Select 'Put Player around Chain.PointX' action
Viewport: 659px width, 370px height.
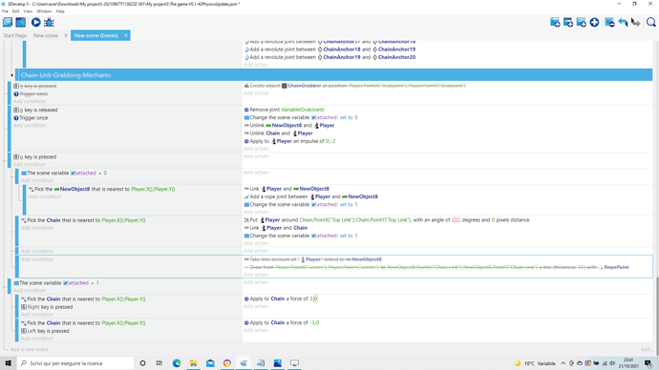pyautogui.click(x=387, y=220)
